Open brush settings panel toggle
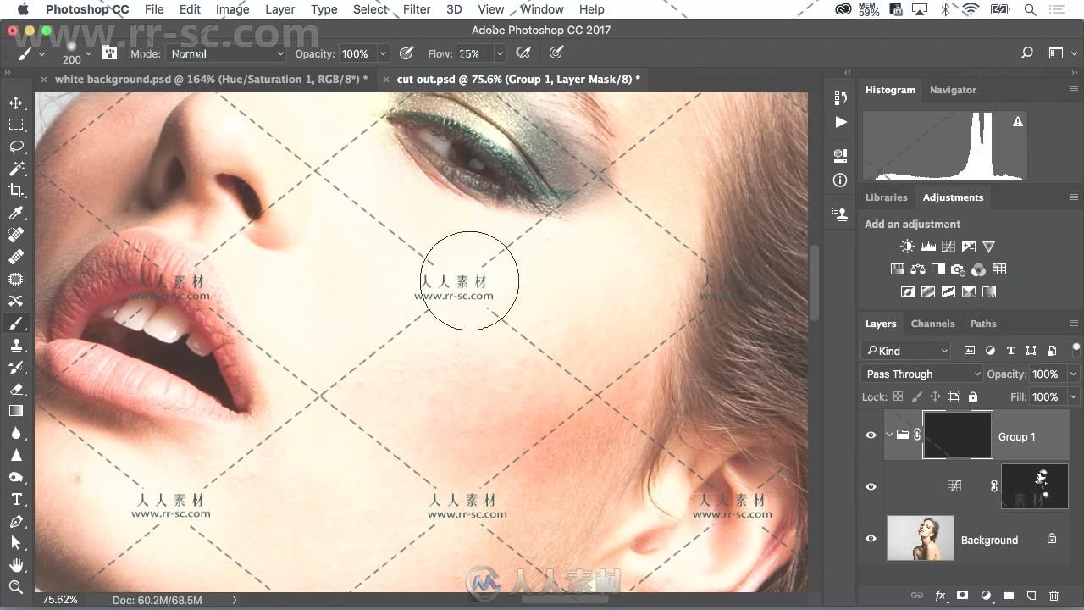The image size is (1084, 610). pos(109,53)
